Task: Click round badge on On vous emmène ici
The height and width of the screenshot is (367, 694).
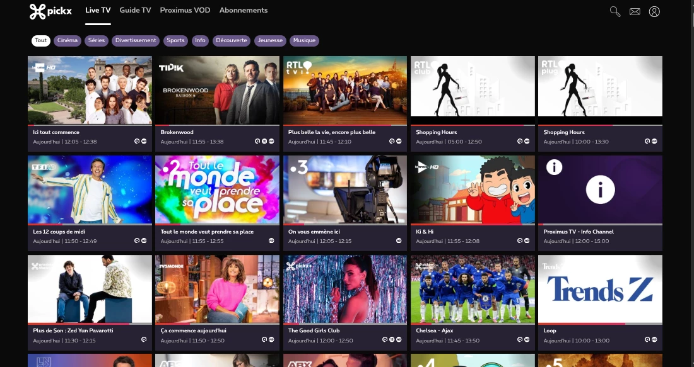Action: point(399,240)
